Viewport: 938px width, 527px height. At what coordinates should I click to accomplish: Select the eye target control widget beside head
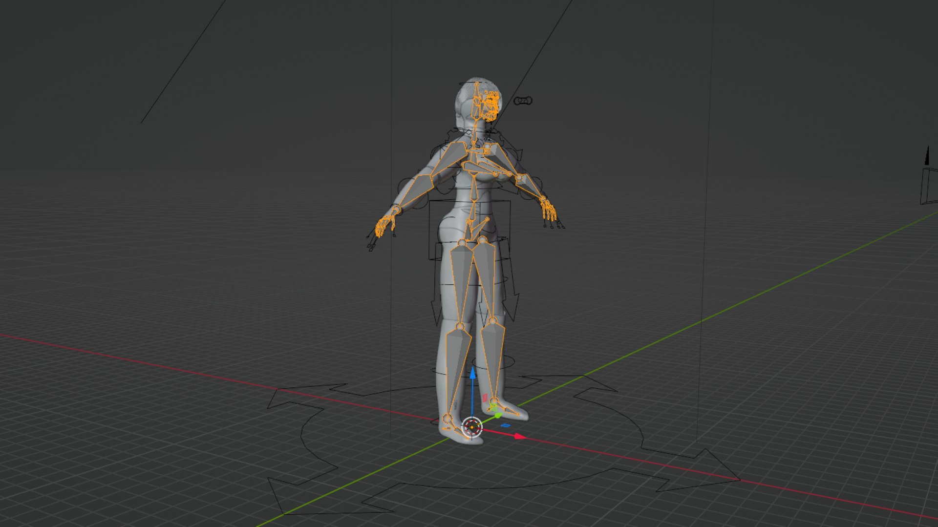(523, 101)
